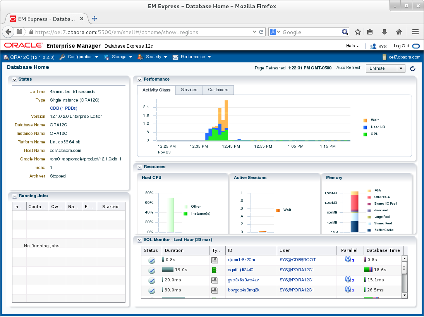Open the CDB (1 PDBs) link
424x317 pixels.
point(64,108)
